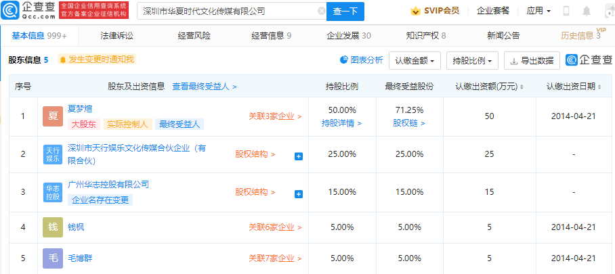Open 持股详情 link under 50.00%
The width and height of the screenshot is (615, 274).
[x=341, y=123]
